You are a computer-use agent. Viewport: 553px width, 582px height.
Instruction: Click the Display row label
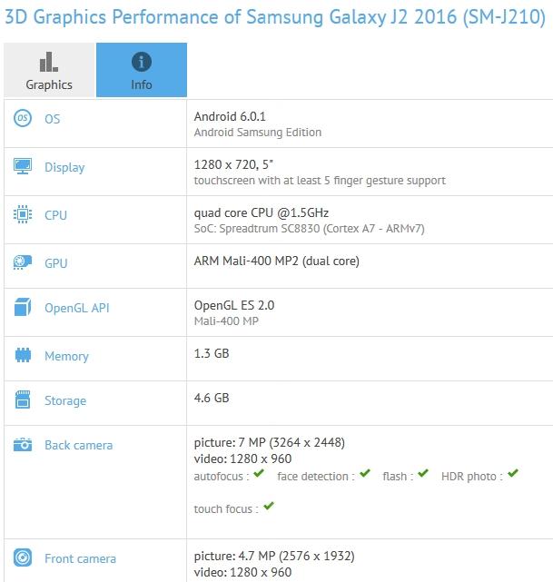click(64, 167)
